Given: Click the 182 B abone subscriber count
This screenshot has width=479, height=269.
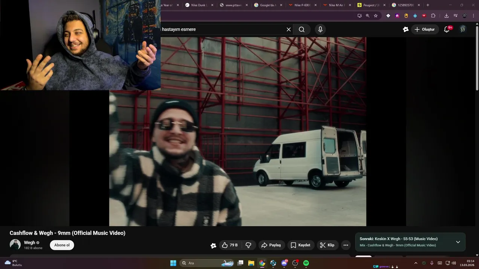Looking at the screenshot, I should [x=33, y=248].
